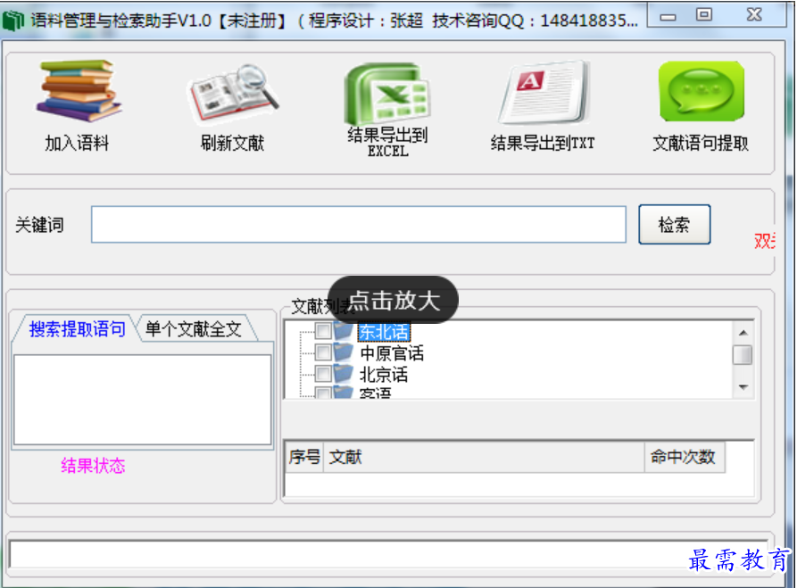The height and width of the screenshot is (588, 797).
Task: Switch to 单个文献全文 tab
Action: [x=194, y=329]
